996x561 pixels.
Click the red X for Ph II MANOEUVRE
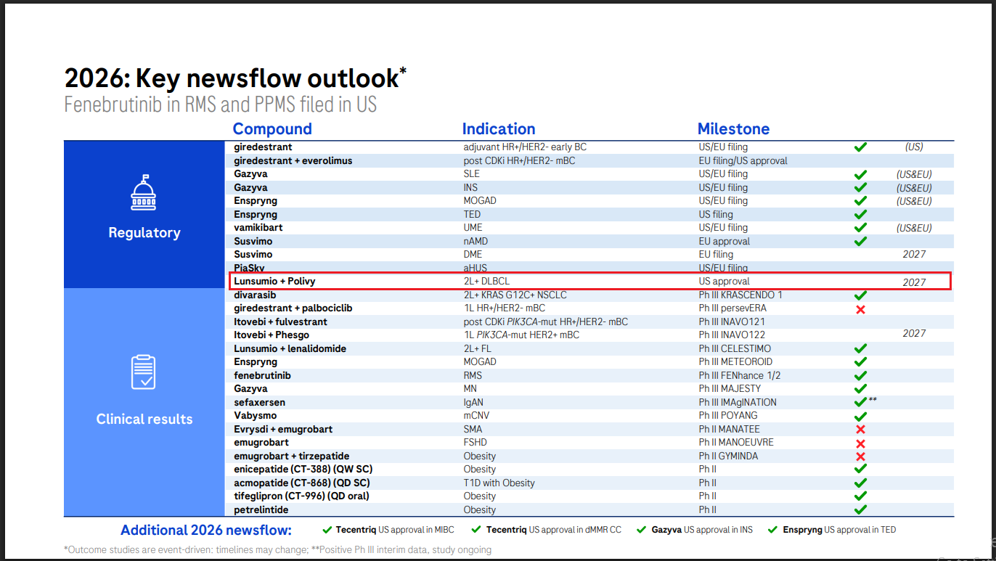(x=860, y=443)
